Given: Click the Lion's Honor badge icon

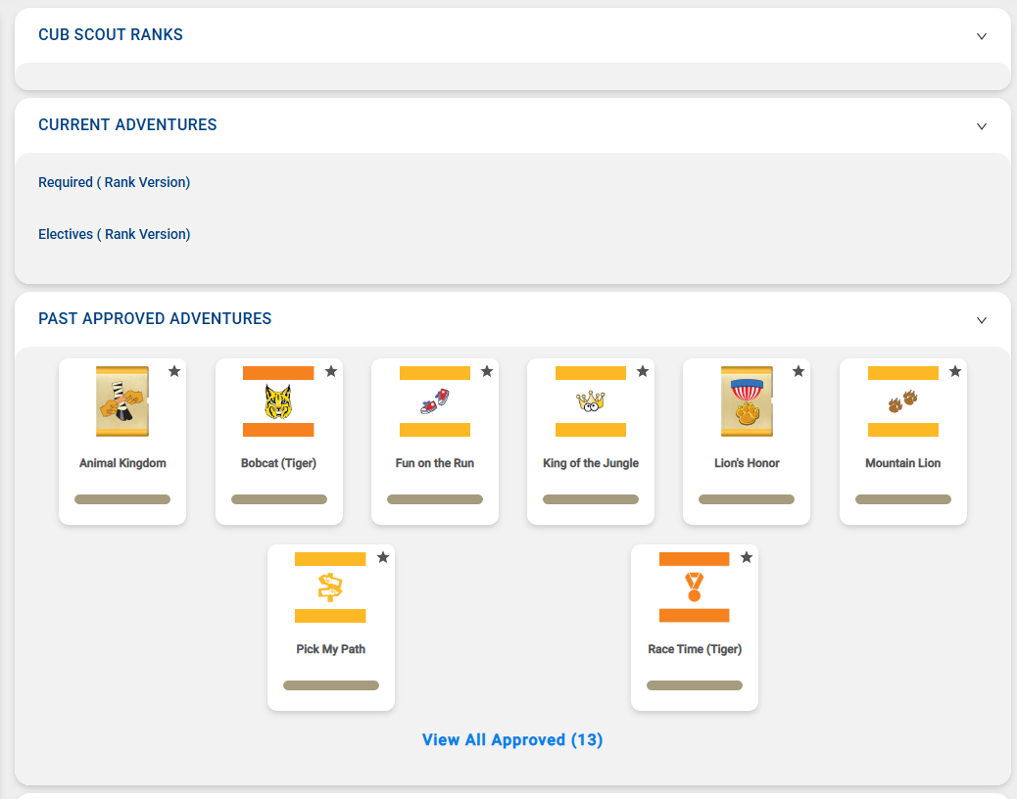Looking at the screenshot, I should click(747, 401).
